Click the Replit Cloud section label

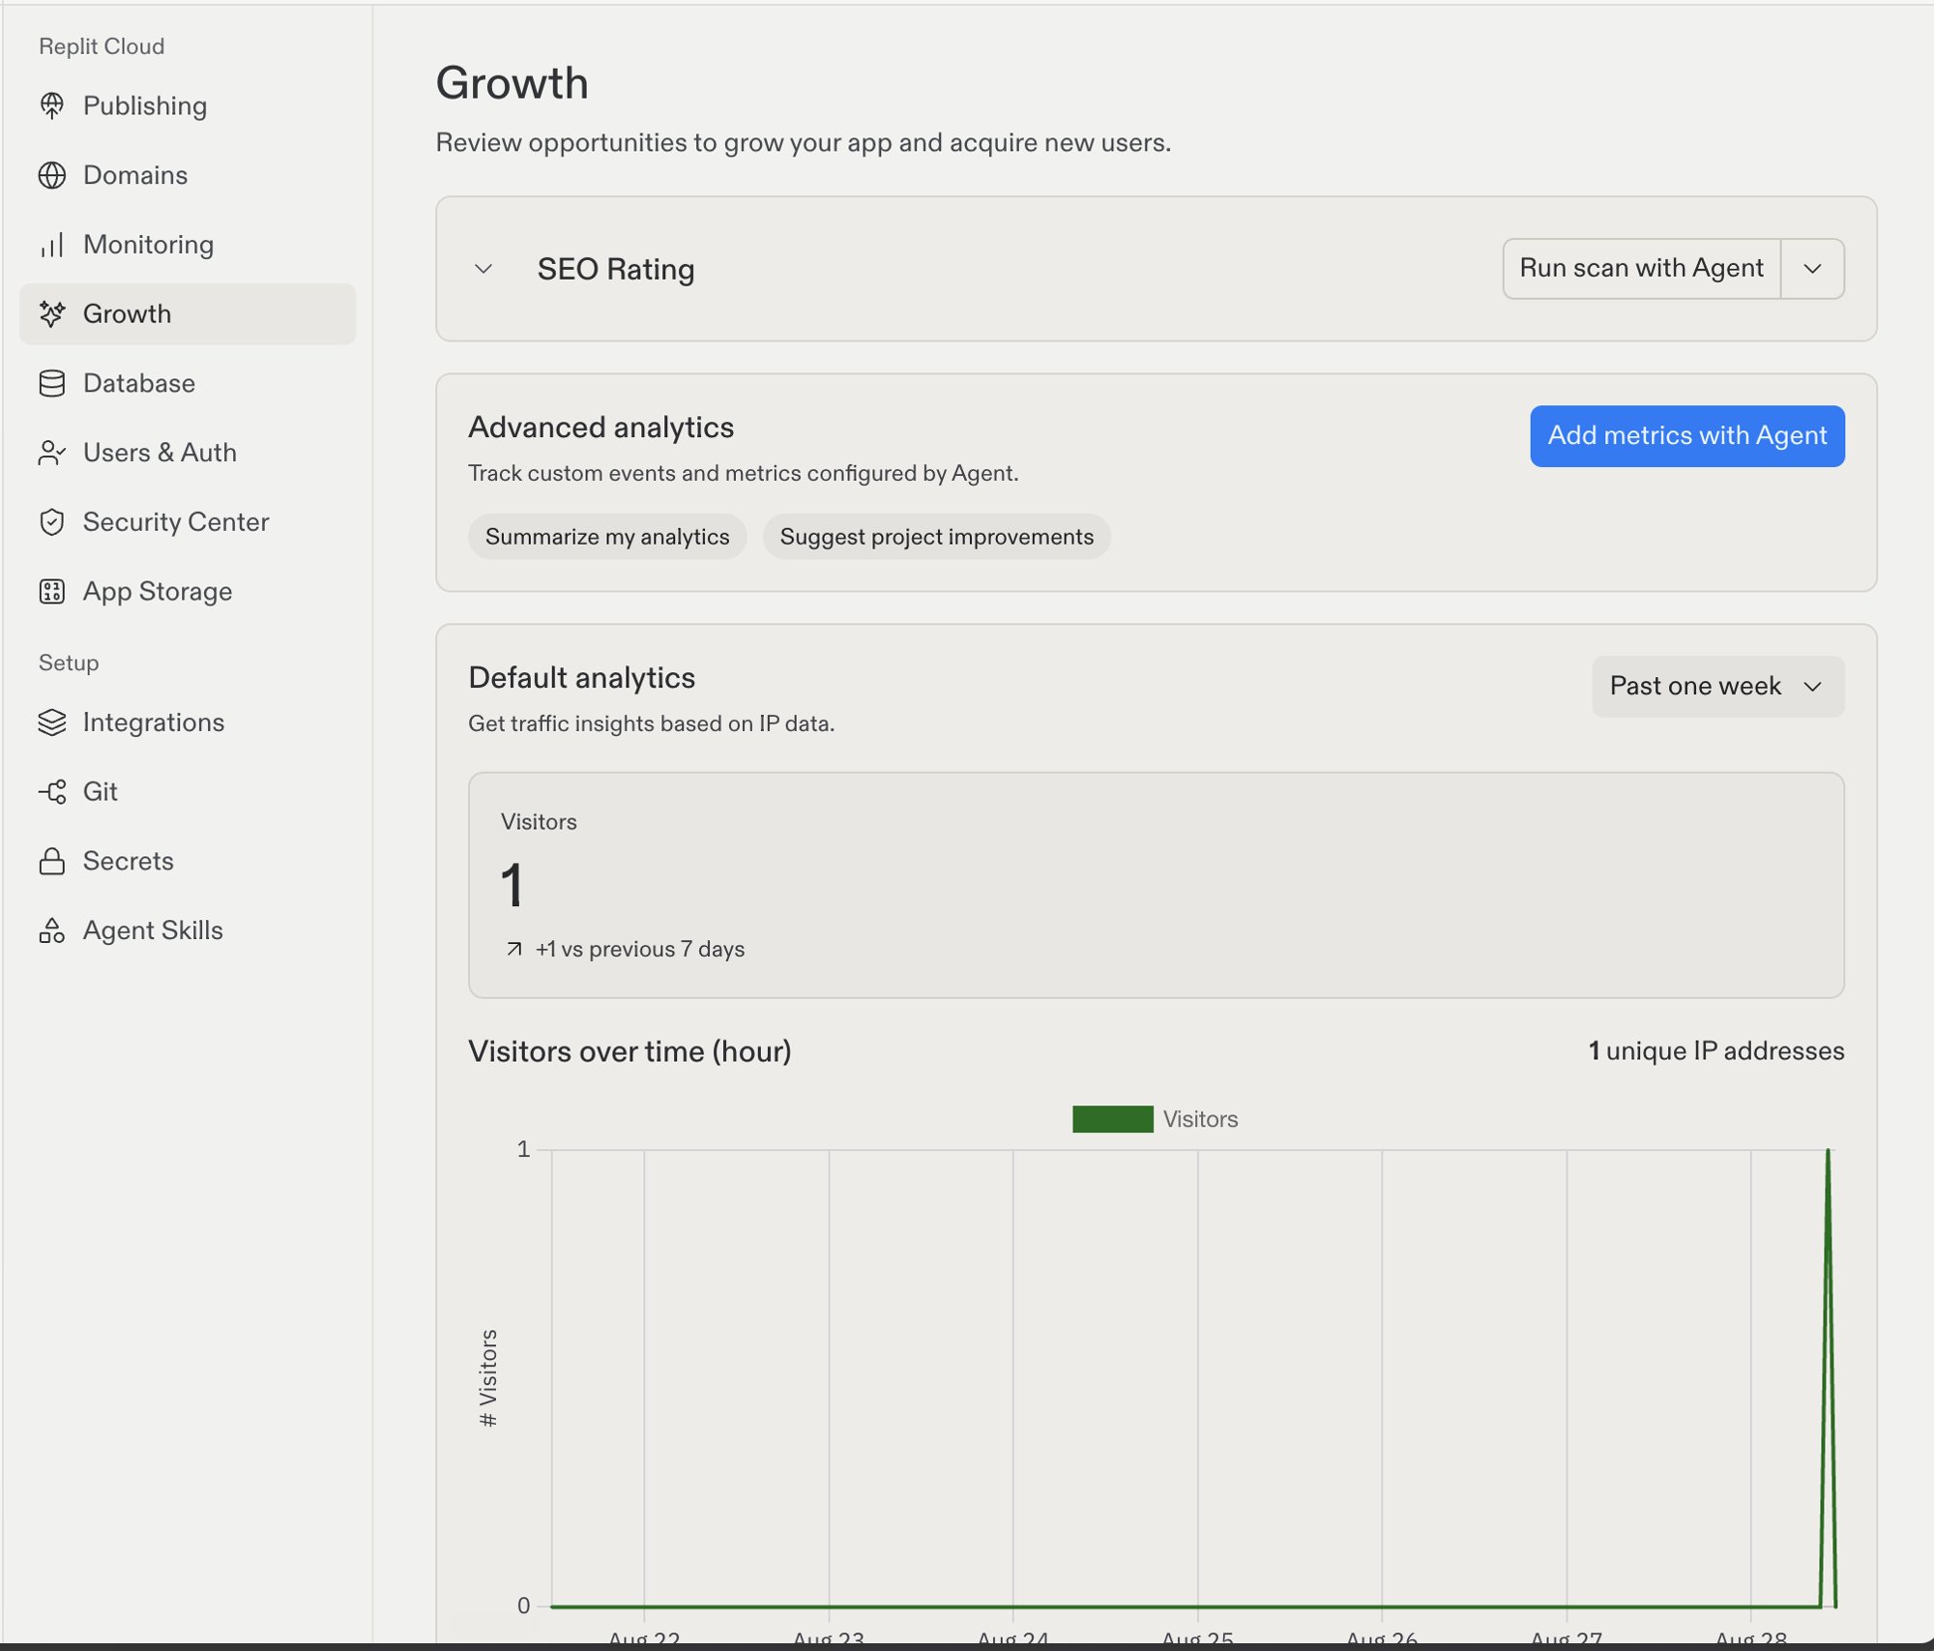(x=102, y=46)
